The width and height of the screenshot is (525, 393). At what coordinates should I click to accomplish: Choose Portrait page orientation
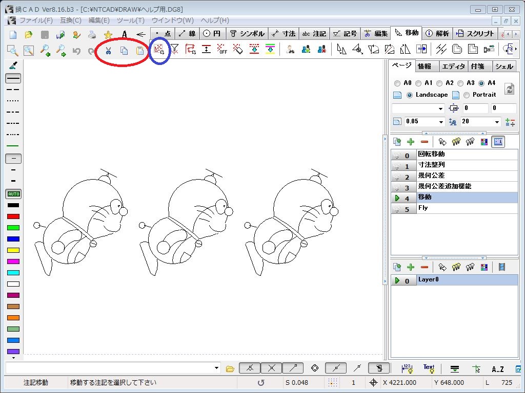(x=467, y=95)
